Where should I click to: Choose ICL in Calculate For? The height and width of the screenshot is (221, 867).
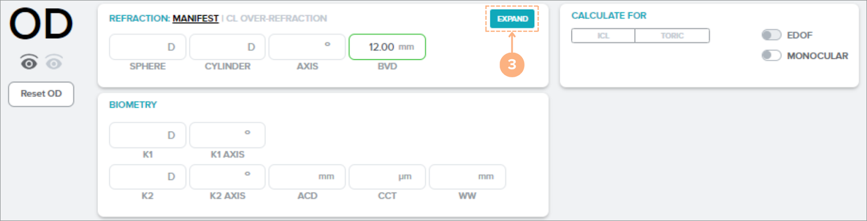pos(603,36)
